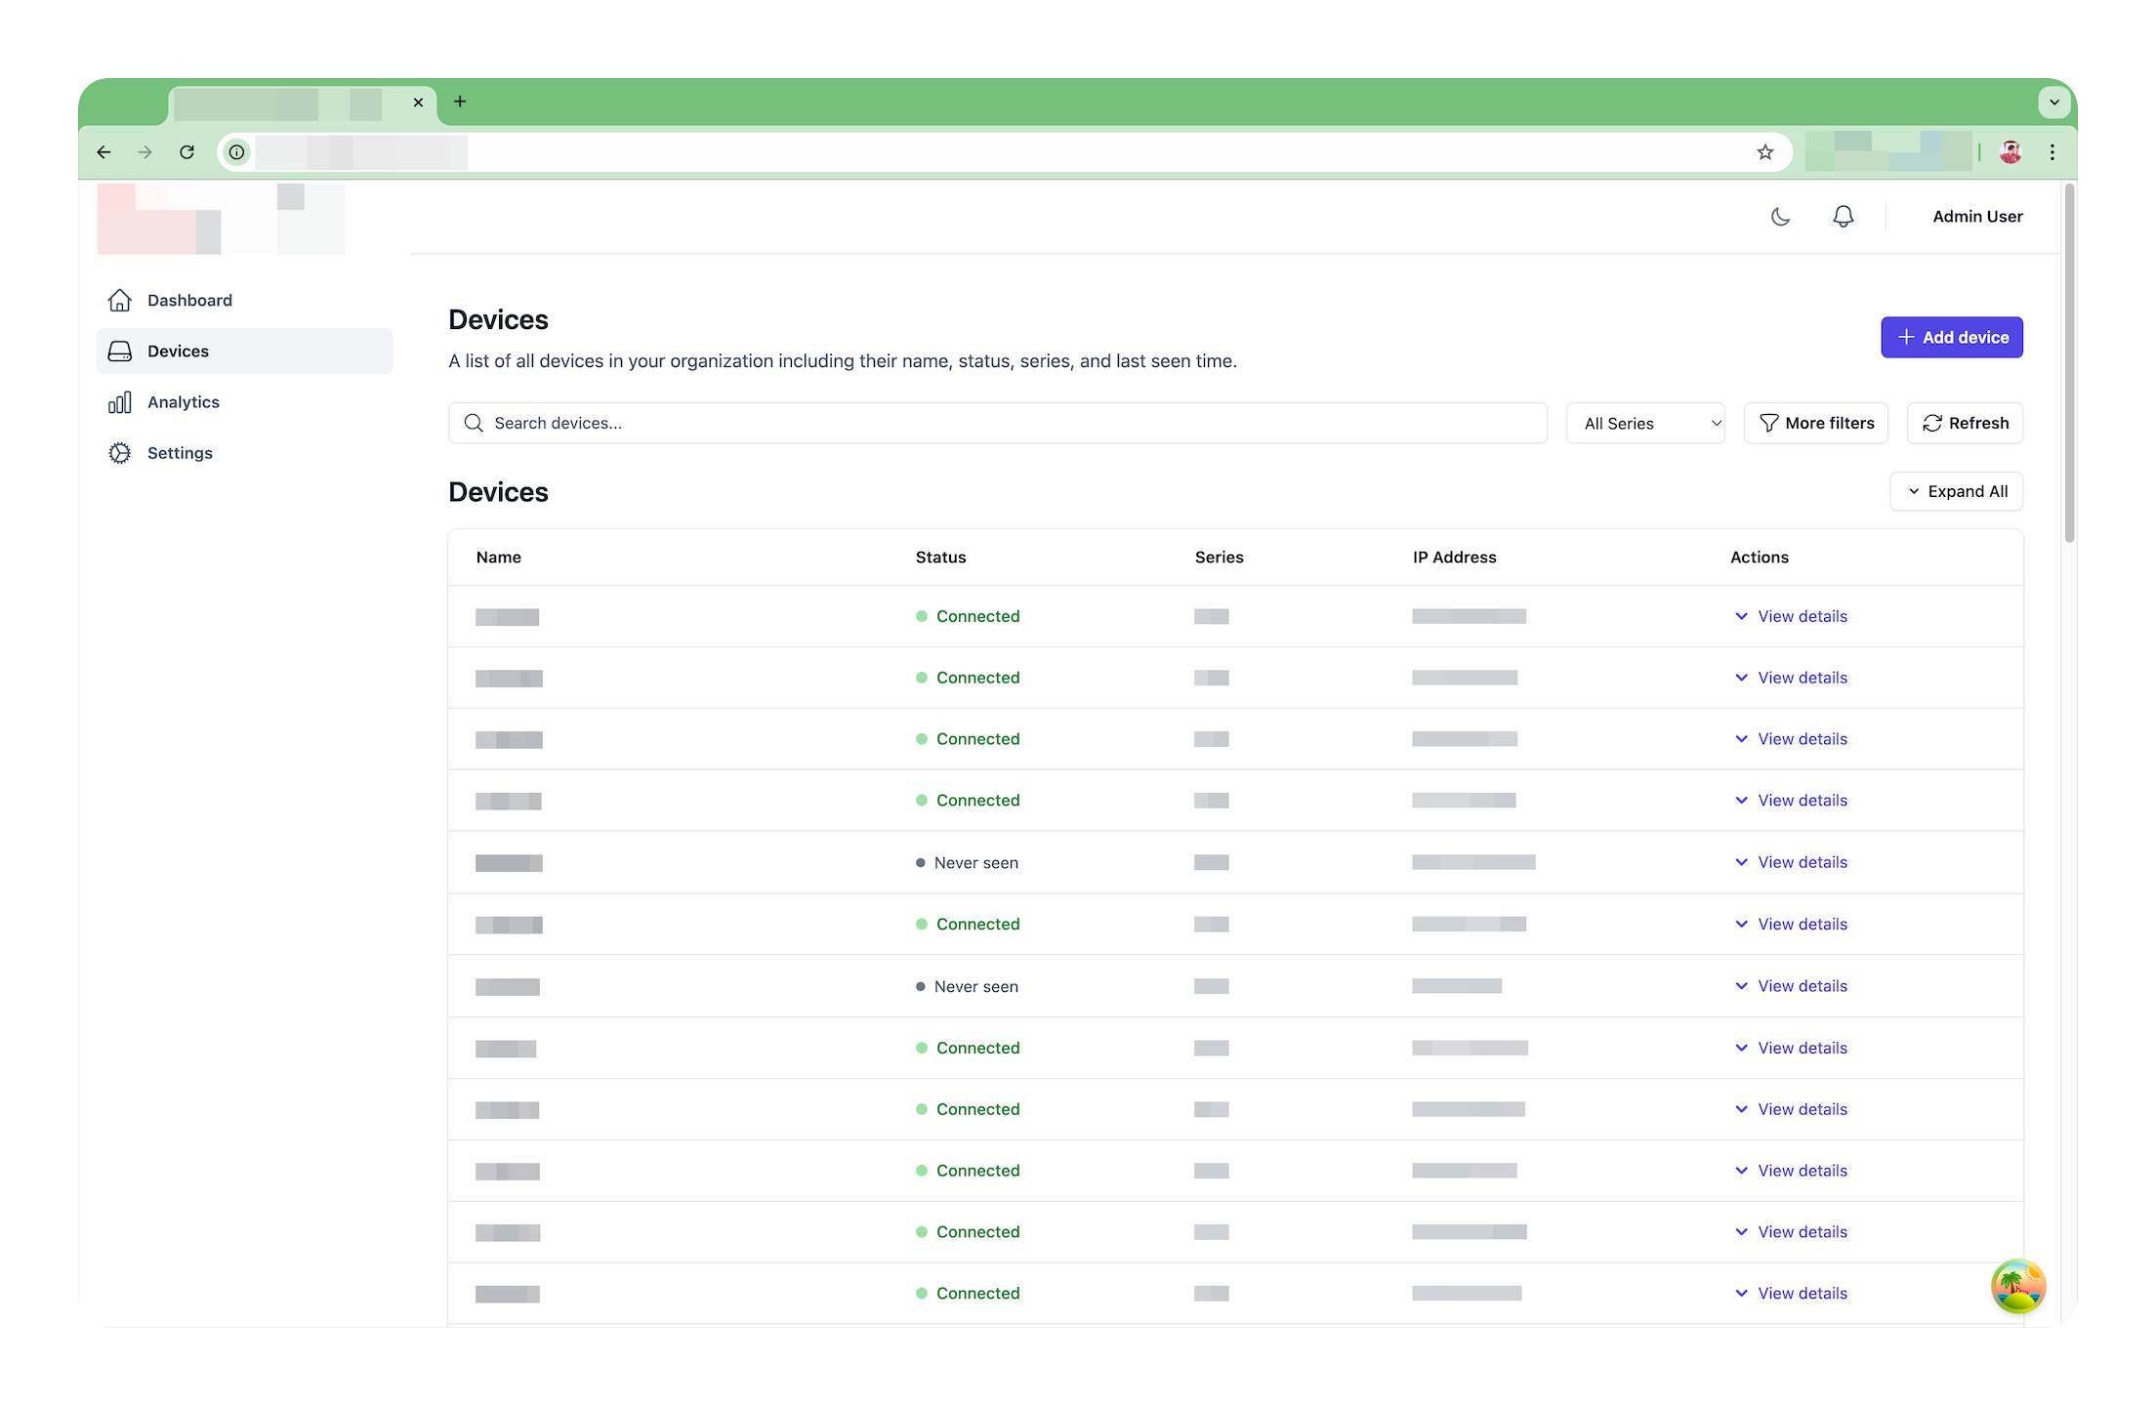Click the Refresh icon next to More filters
The height and width of the screenshot is (1406, 2156).
tap(1933, 423)
